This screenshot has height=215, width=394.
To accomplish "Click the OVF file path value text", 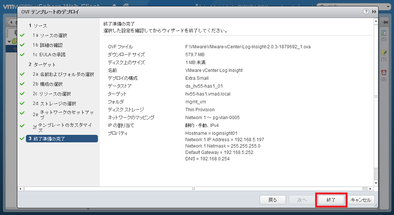I will click(x=248, y=47).
